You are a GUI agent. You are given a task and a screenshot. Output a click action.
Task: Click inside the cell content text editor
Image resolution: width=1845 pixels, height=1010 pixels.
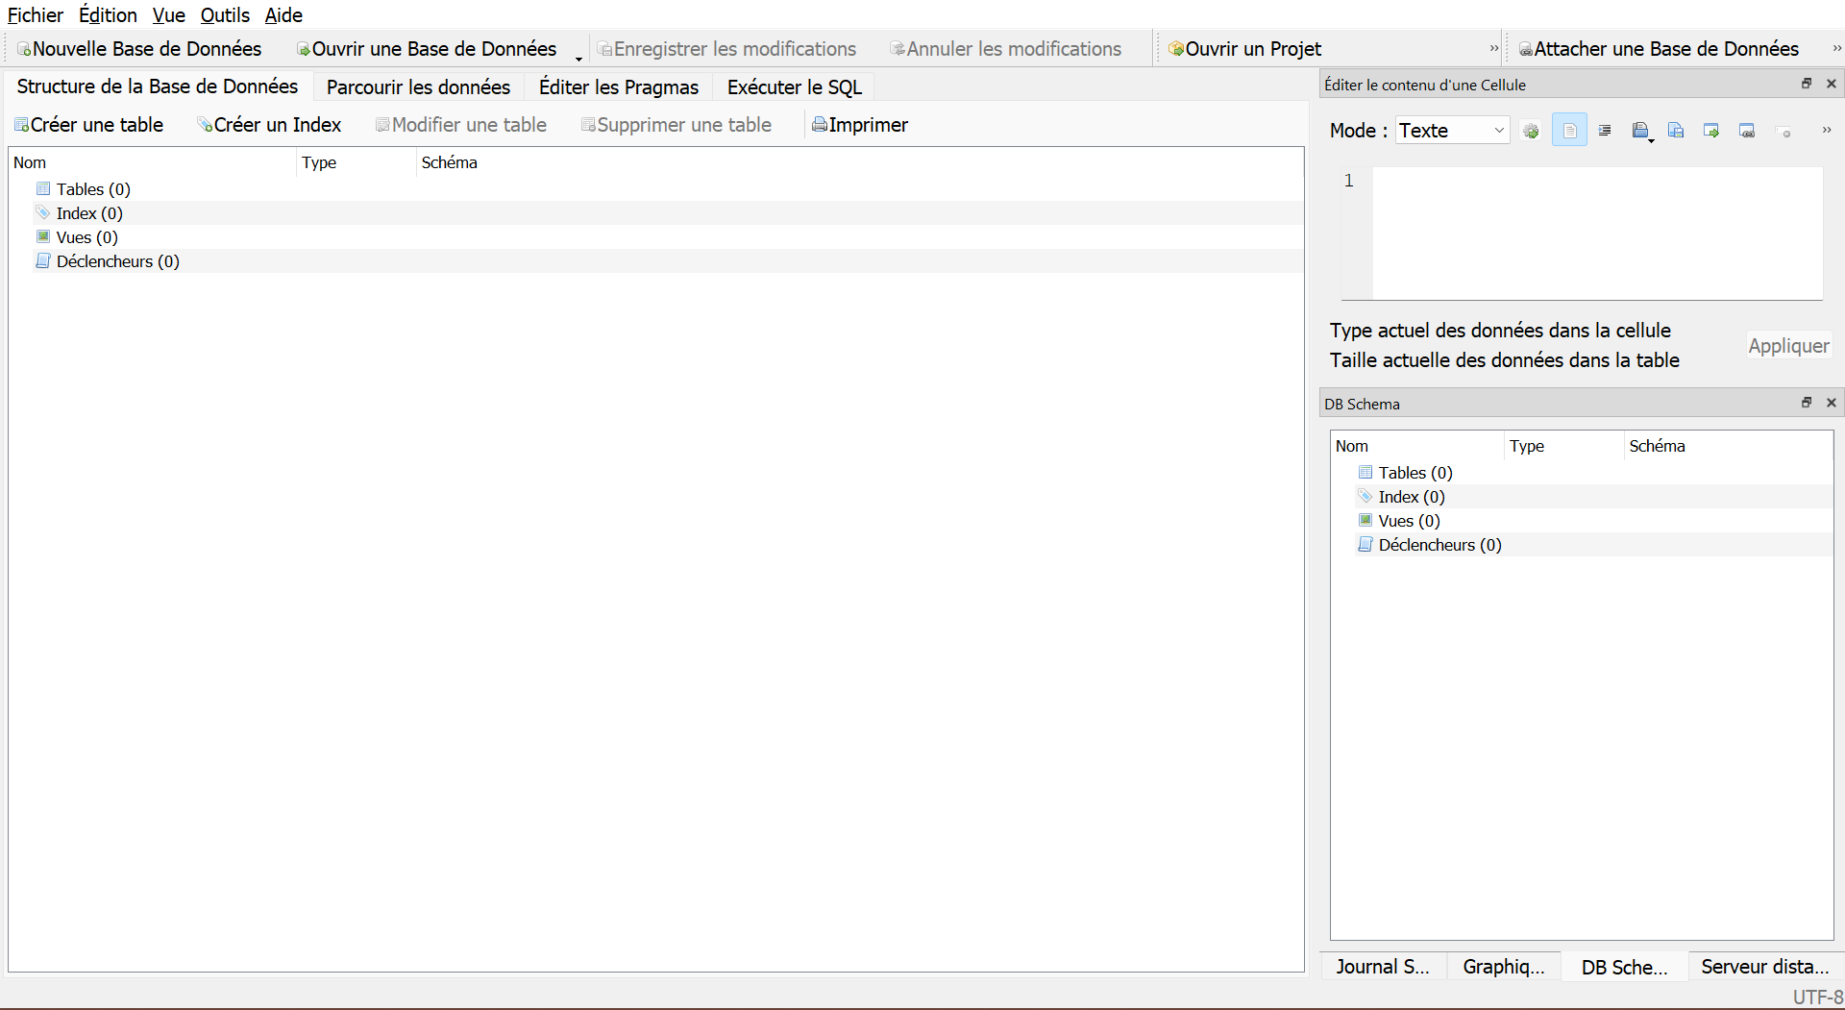1596,233
